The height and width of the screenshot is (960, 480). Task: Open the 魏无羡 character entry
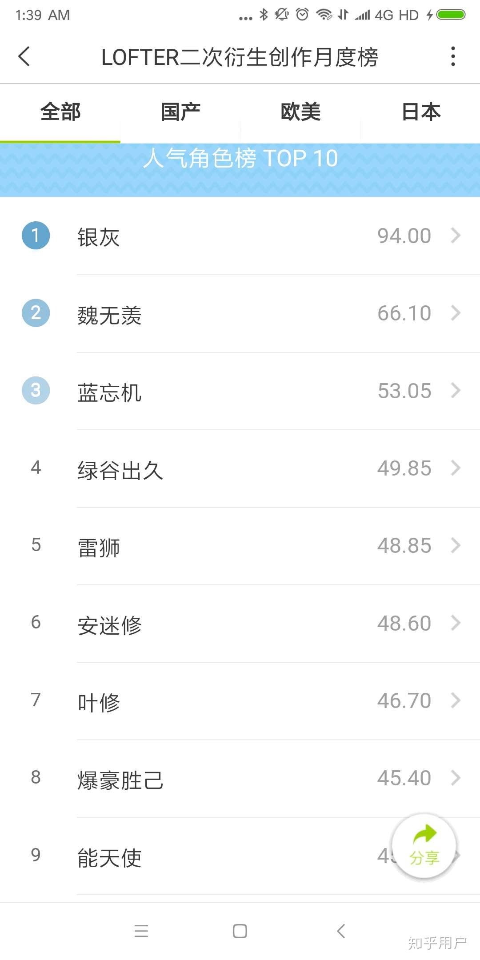click(x=240, y=313)
